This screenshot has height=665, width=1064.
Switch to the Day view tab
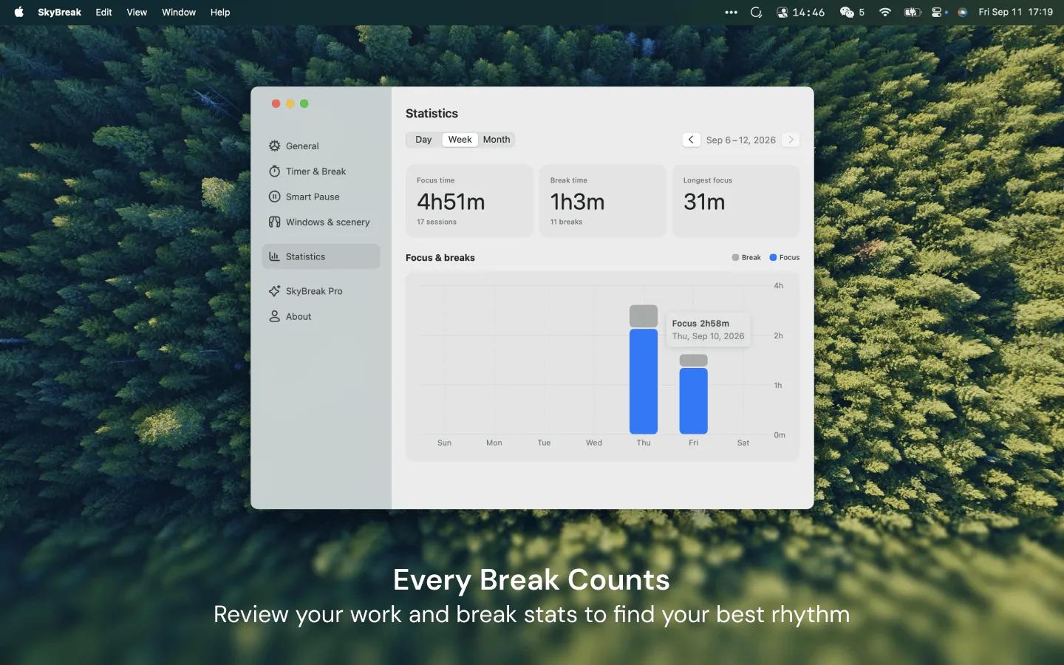(423, 140)
